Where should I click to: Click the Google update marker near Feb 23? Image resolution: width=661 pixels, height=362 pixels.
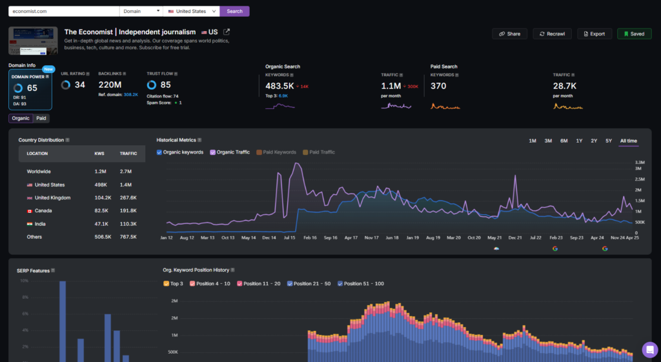554,248
